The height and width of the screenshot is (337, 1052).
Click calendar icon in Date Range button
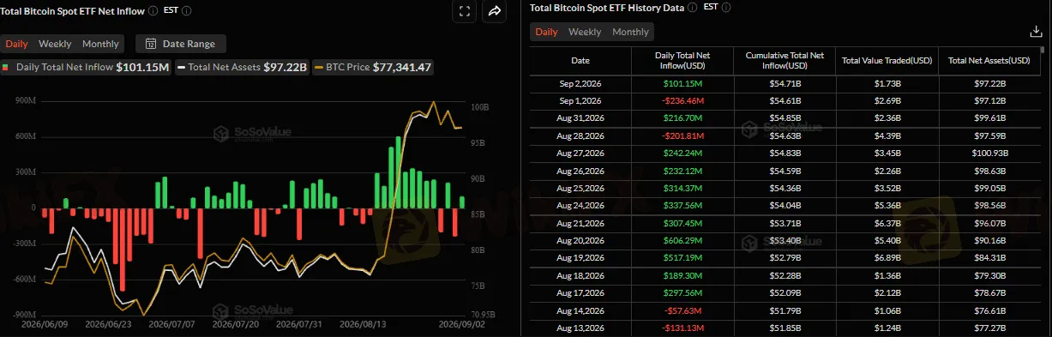(151, 44)
